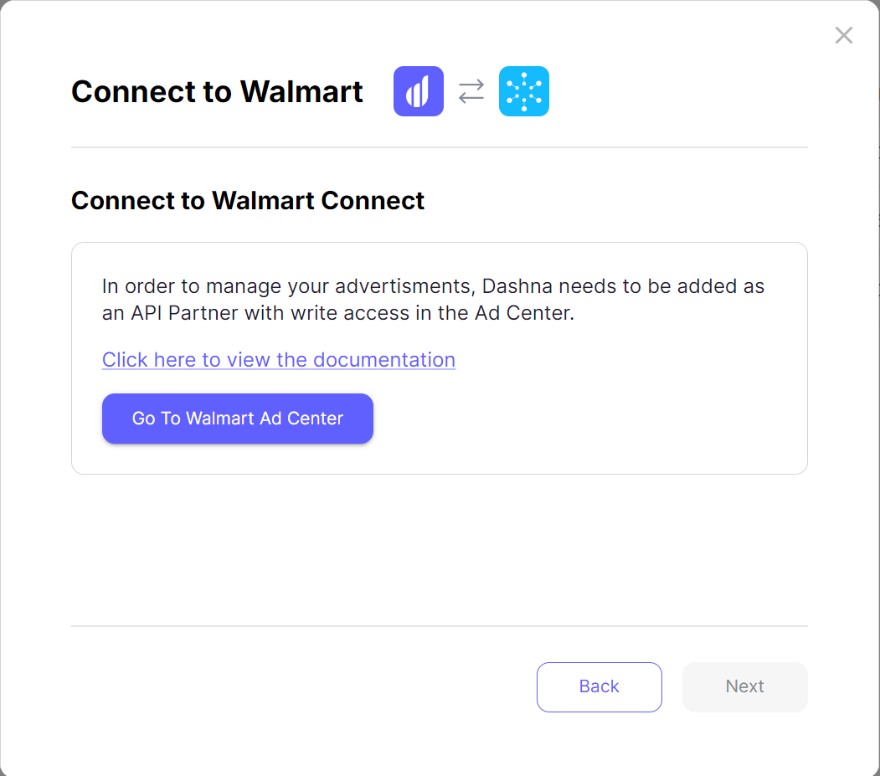The image size is (880, 776).
Task: Click the divider line below the title
Action: click(x=439, y=147)
